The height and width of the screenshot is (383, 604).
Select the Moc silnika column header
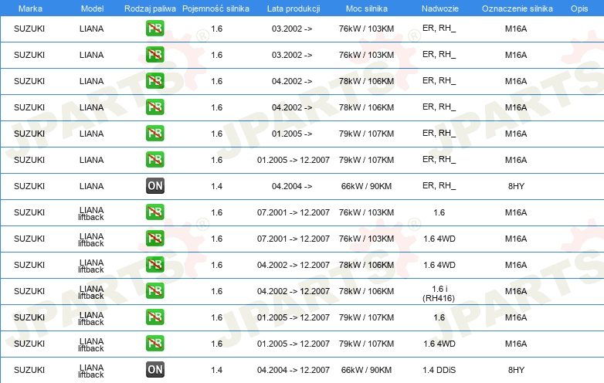tap(367, 8)
